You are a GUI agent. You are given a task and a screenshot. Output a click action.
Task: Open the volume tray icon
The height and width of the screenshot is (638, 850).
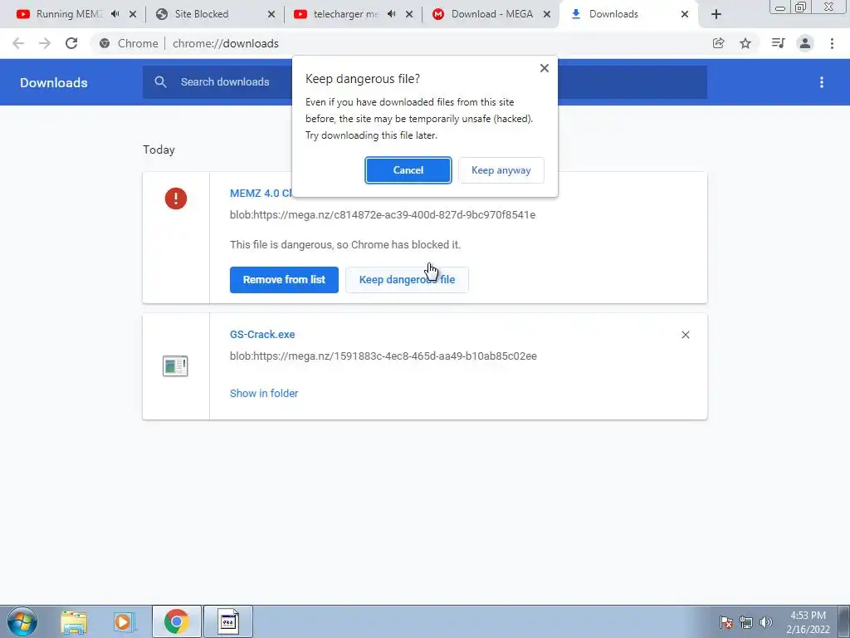click(766, 622)
